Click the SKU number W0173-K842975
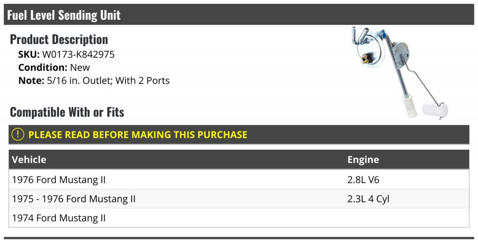The height and width of the screenshot is (243, 478). point(78,55)
